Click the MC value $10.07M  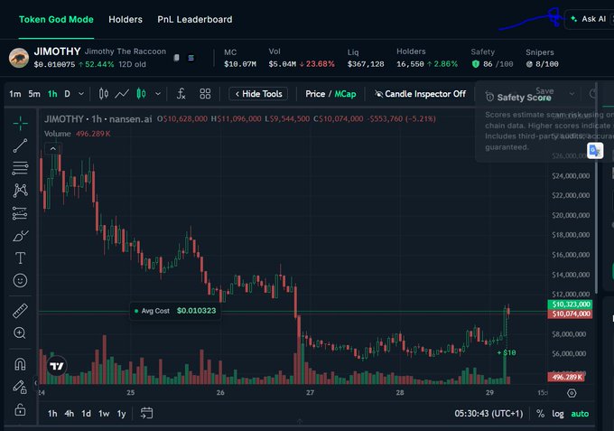tap(240, 64)
